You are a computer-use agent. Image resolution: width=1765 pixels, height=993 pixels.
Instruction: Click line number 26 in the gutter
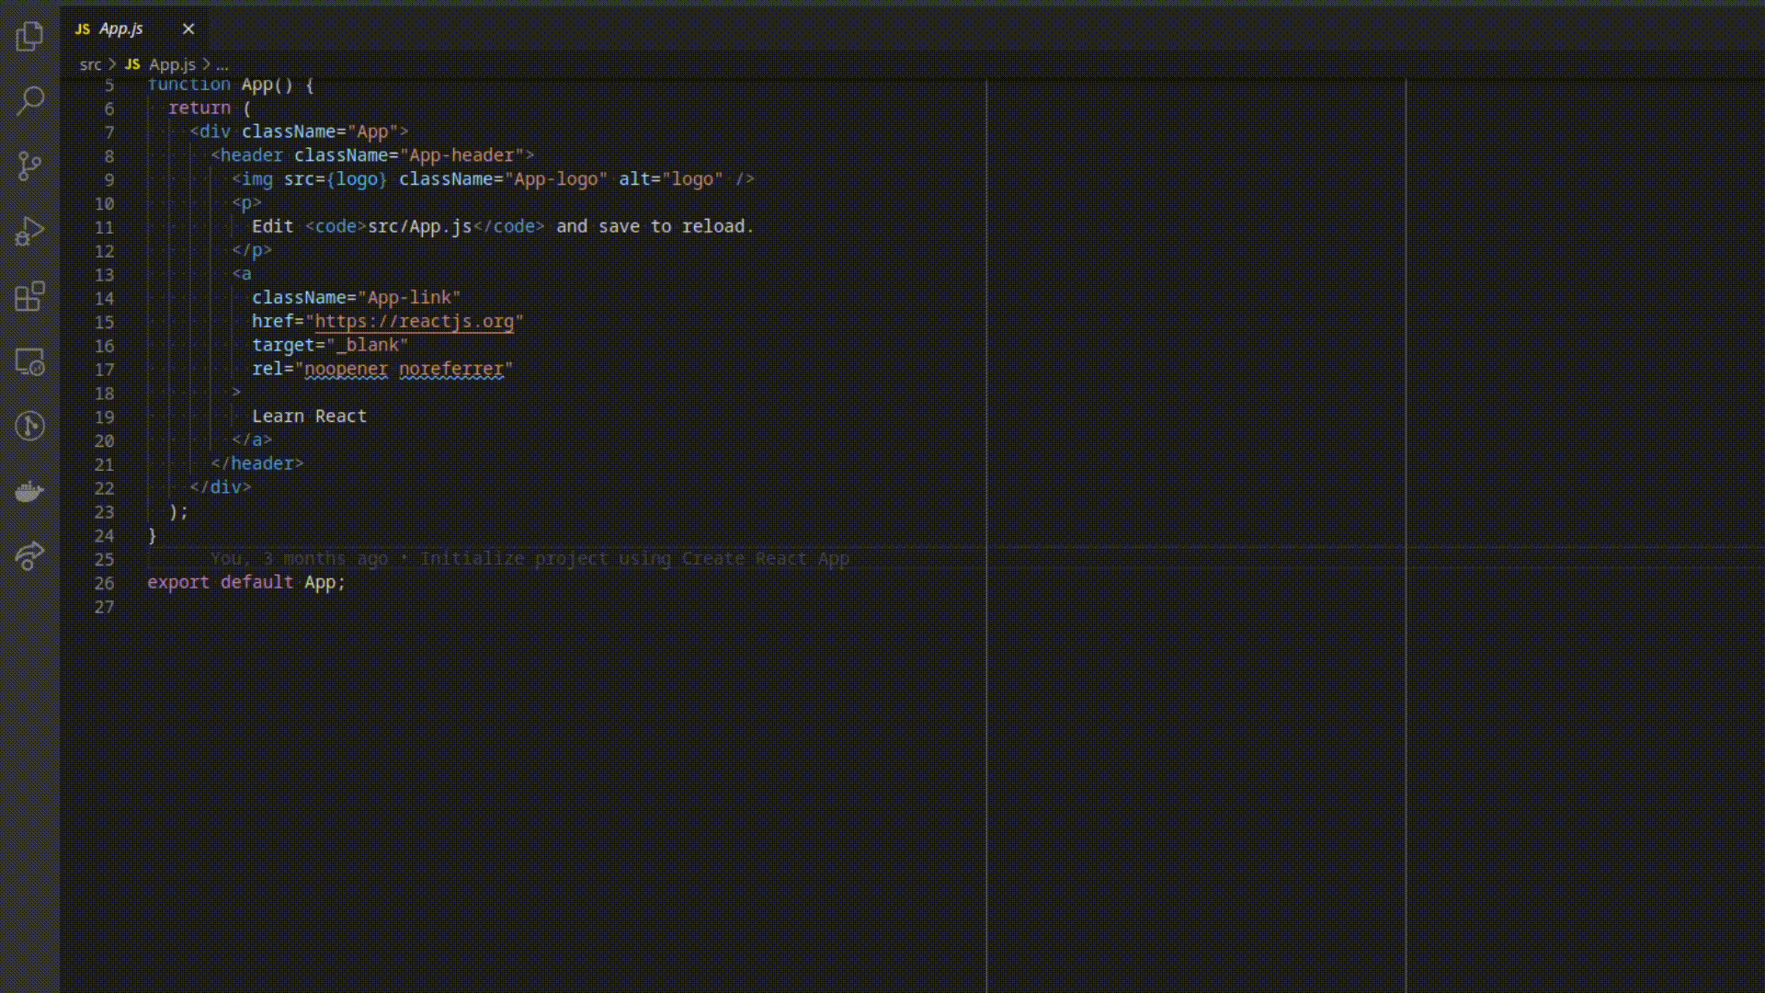click(104, 583)
